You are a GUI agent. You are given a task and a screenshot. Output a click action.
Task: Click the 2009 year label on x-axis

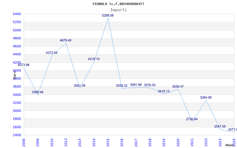pos(38,143)
